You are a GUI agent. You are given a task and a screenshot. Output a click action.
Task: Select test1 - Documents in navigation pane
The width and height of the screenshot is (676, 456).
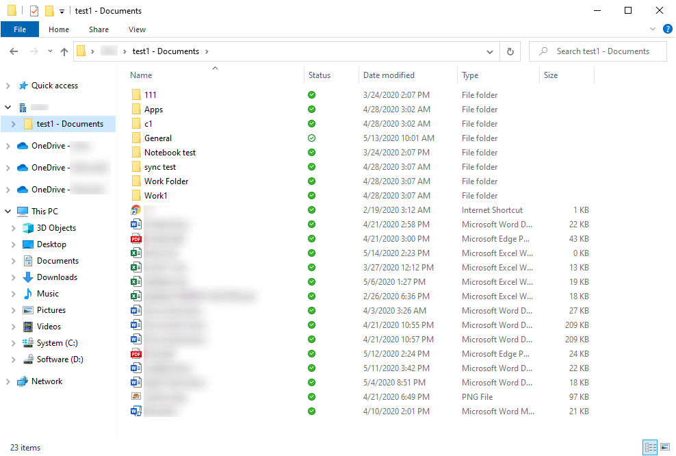[70, 124]
